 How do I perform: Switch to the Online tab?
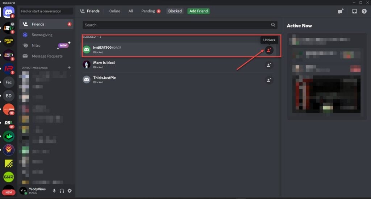(x=114, y=11)
